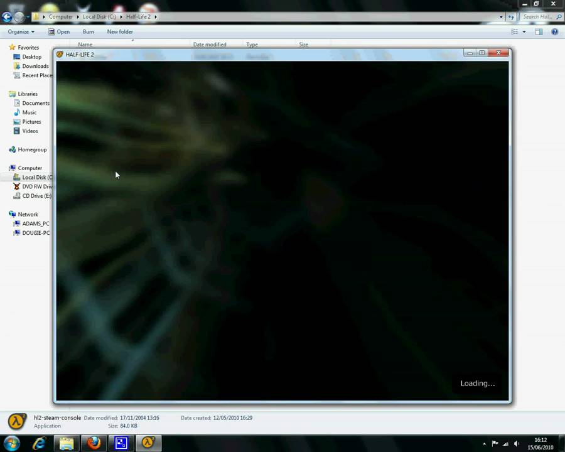Click the Explorer Back arrow button

point(7,16)
